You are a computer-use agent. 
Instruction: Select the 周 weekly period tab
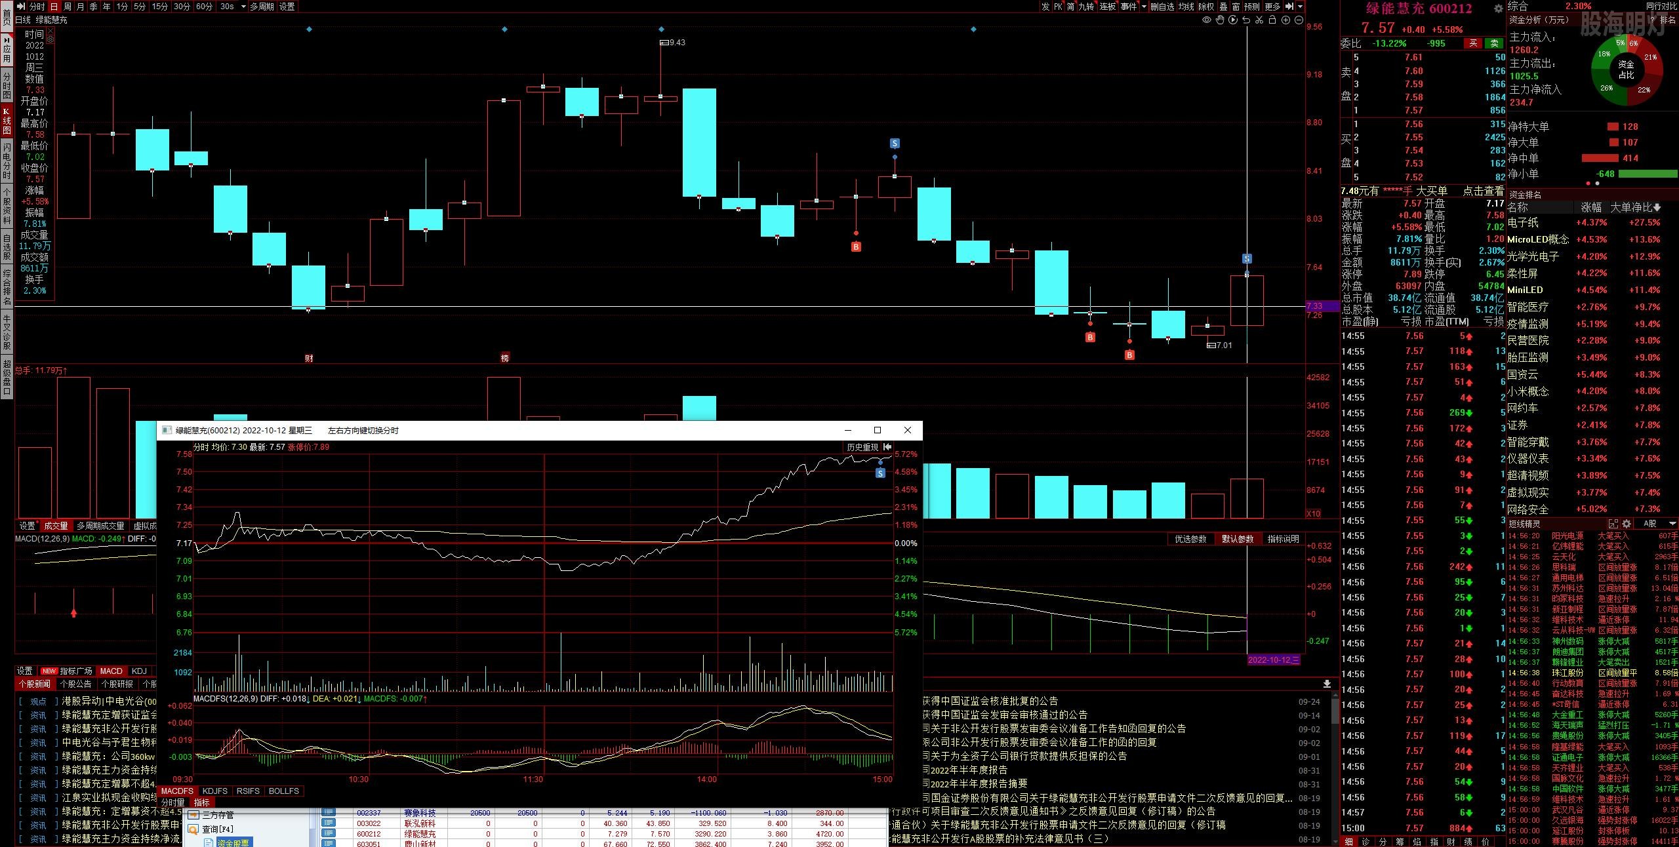[67, 7]
